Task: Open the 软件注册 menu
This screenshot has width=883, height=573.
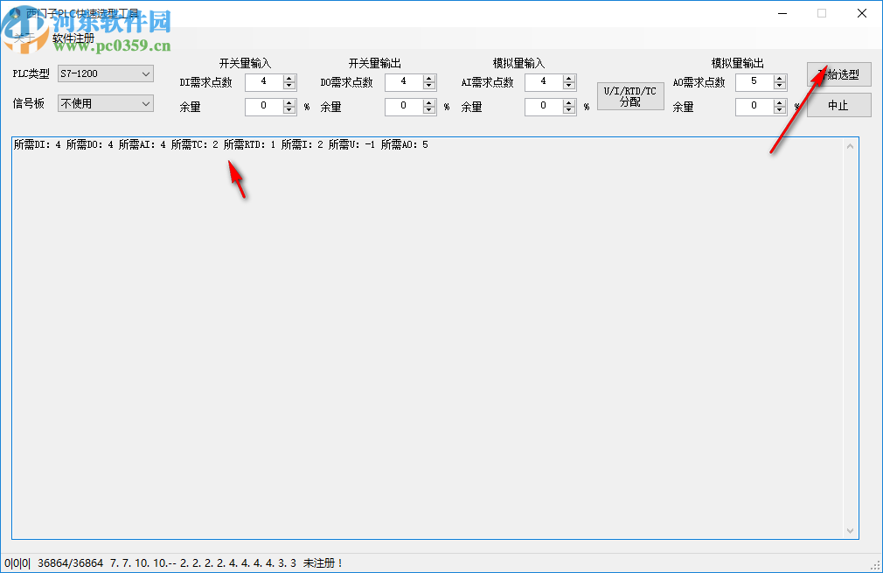Action: click(x=72, y=38)
